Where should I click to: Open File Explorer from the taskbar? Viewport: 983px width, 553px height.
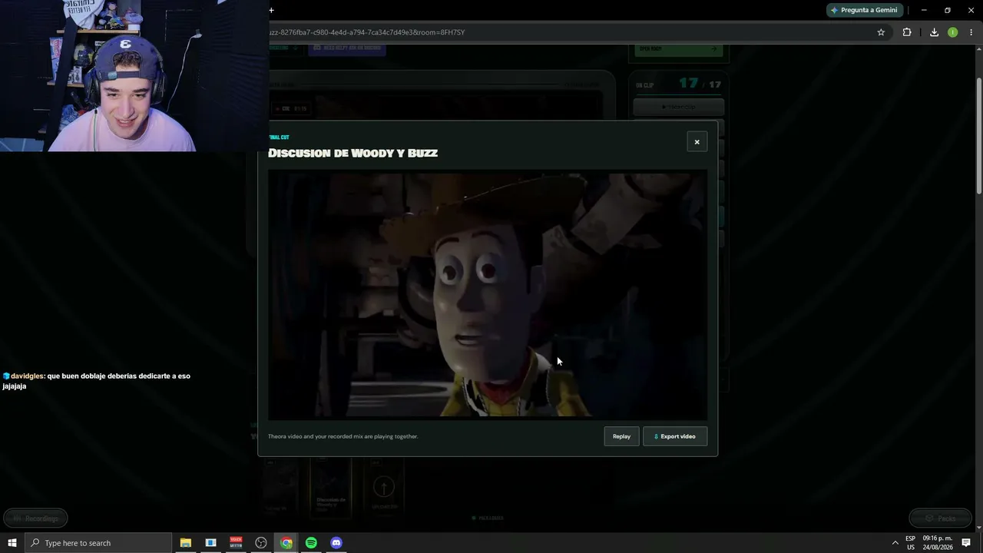[186, 543]
